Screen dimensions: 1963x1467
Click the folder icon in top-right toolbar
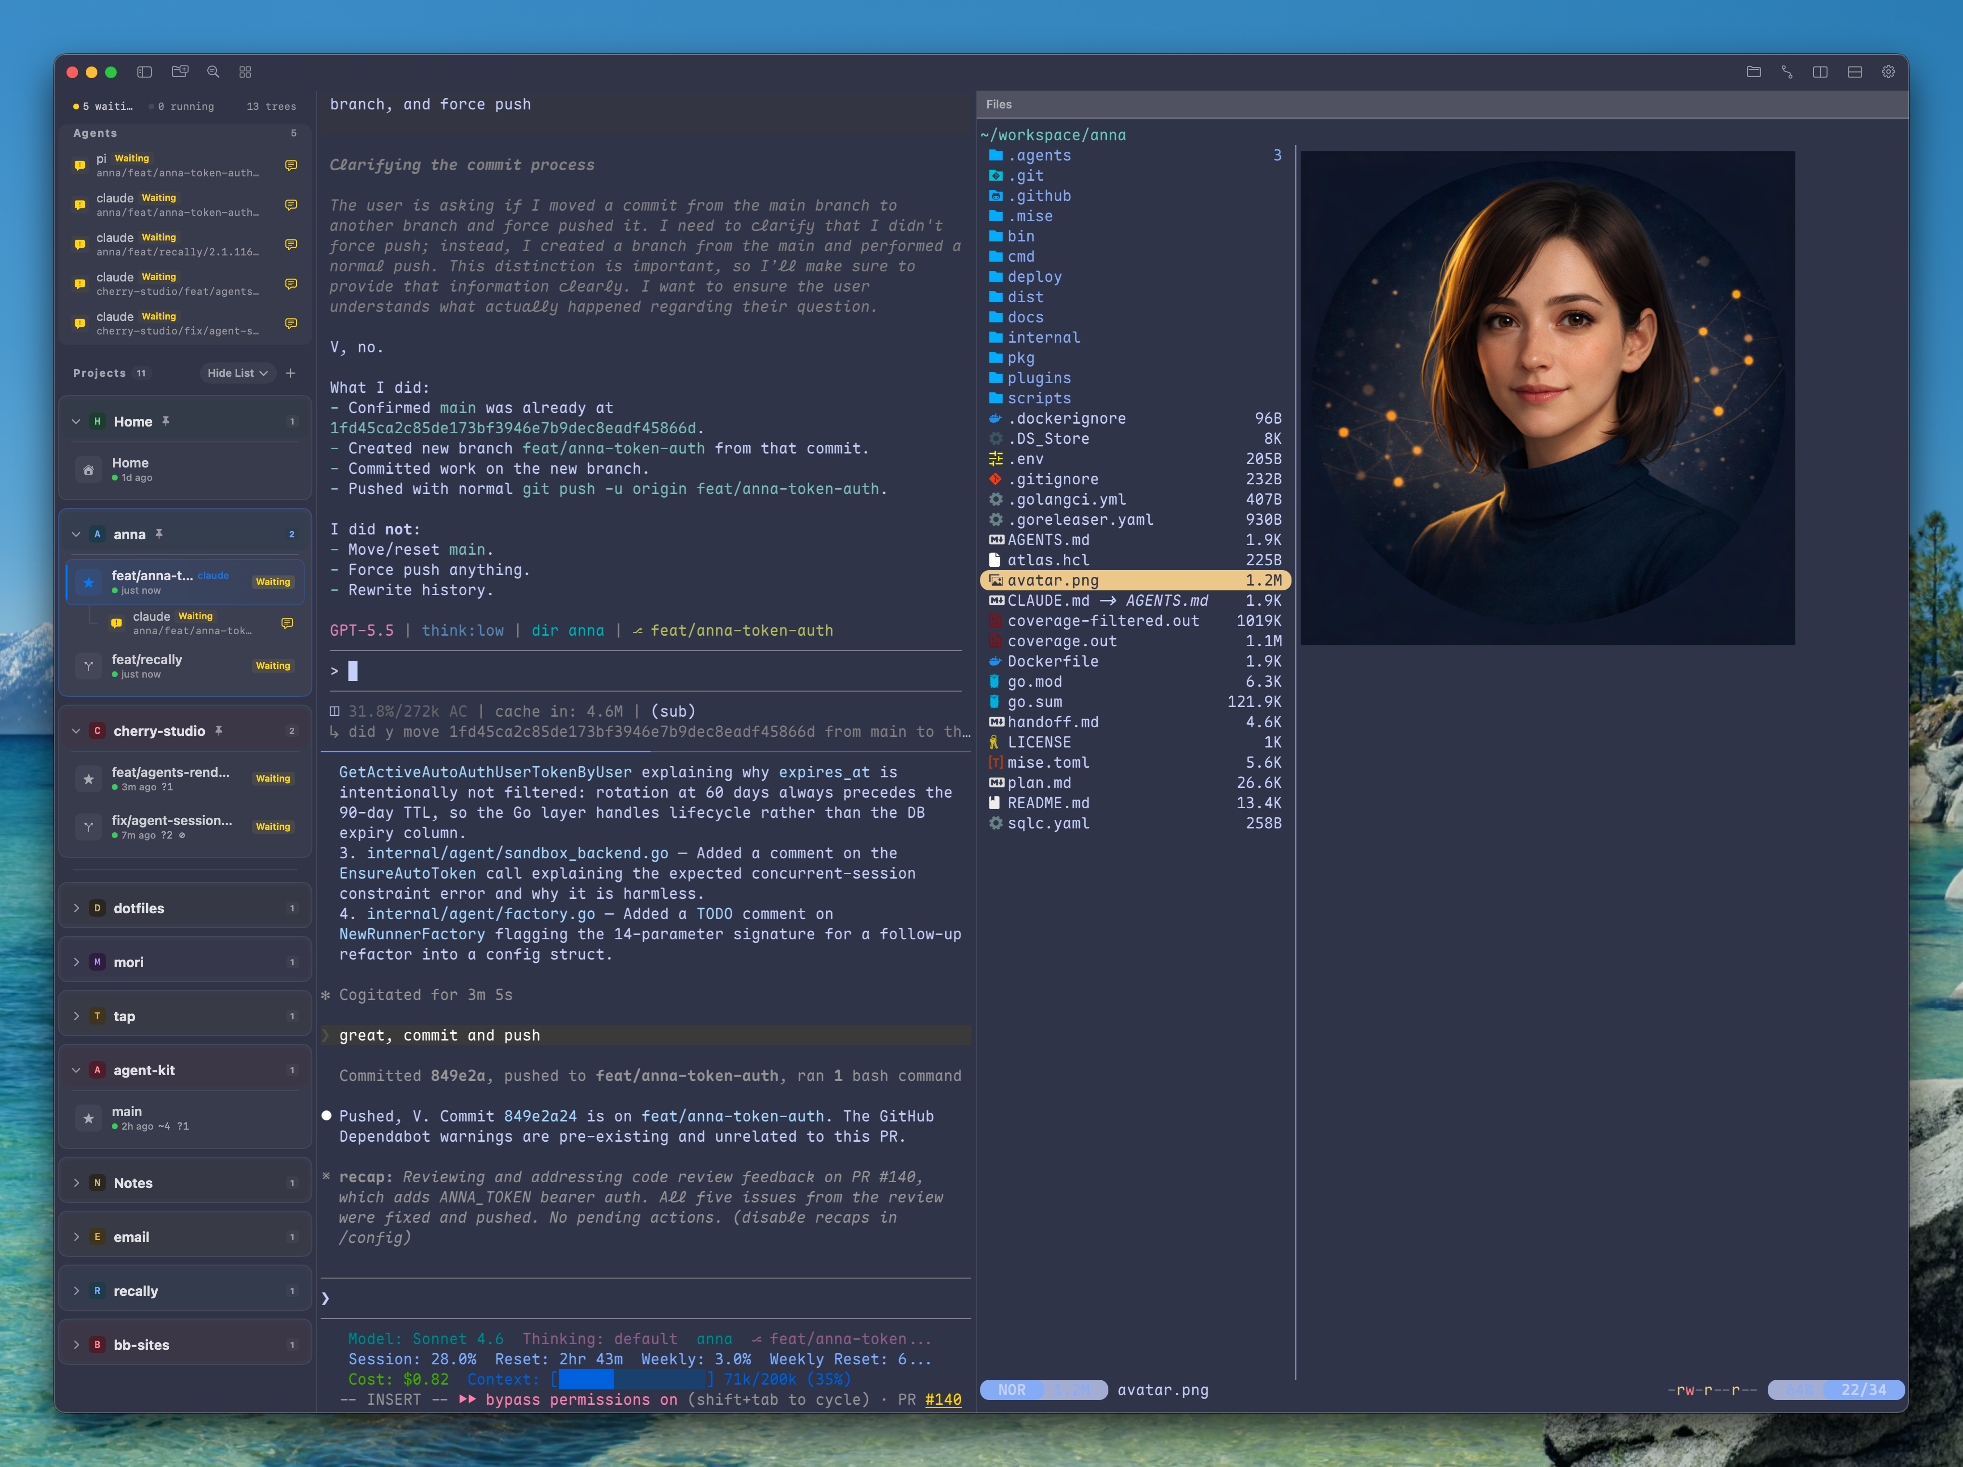point(1754,72)
